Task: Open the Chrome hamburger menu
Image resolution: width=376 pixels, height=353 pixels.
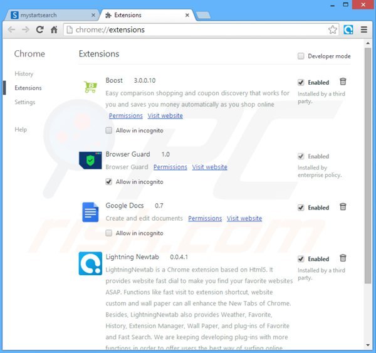Action: coord(364,29)
